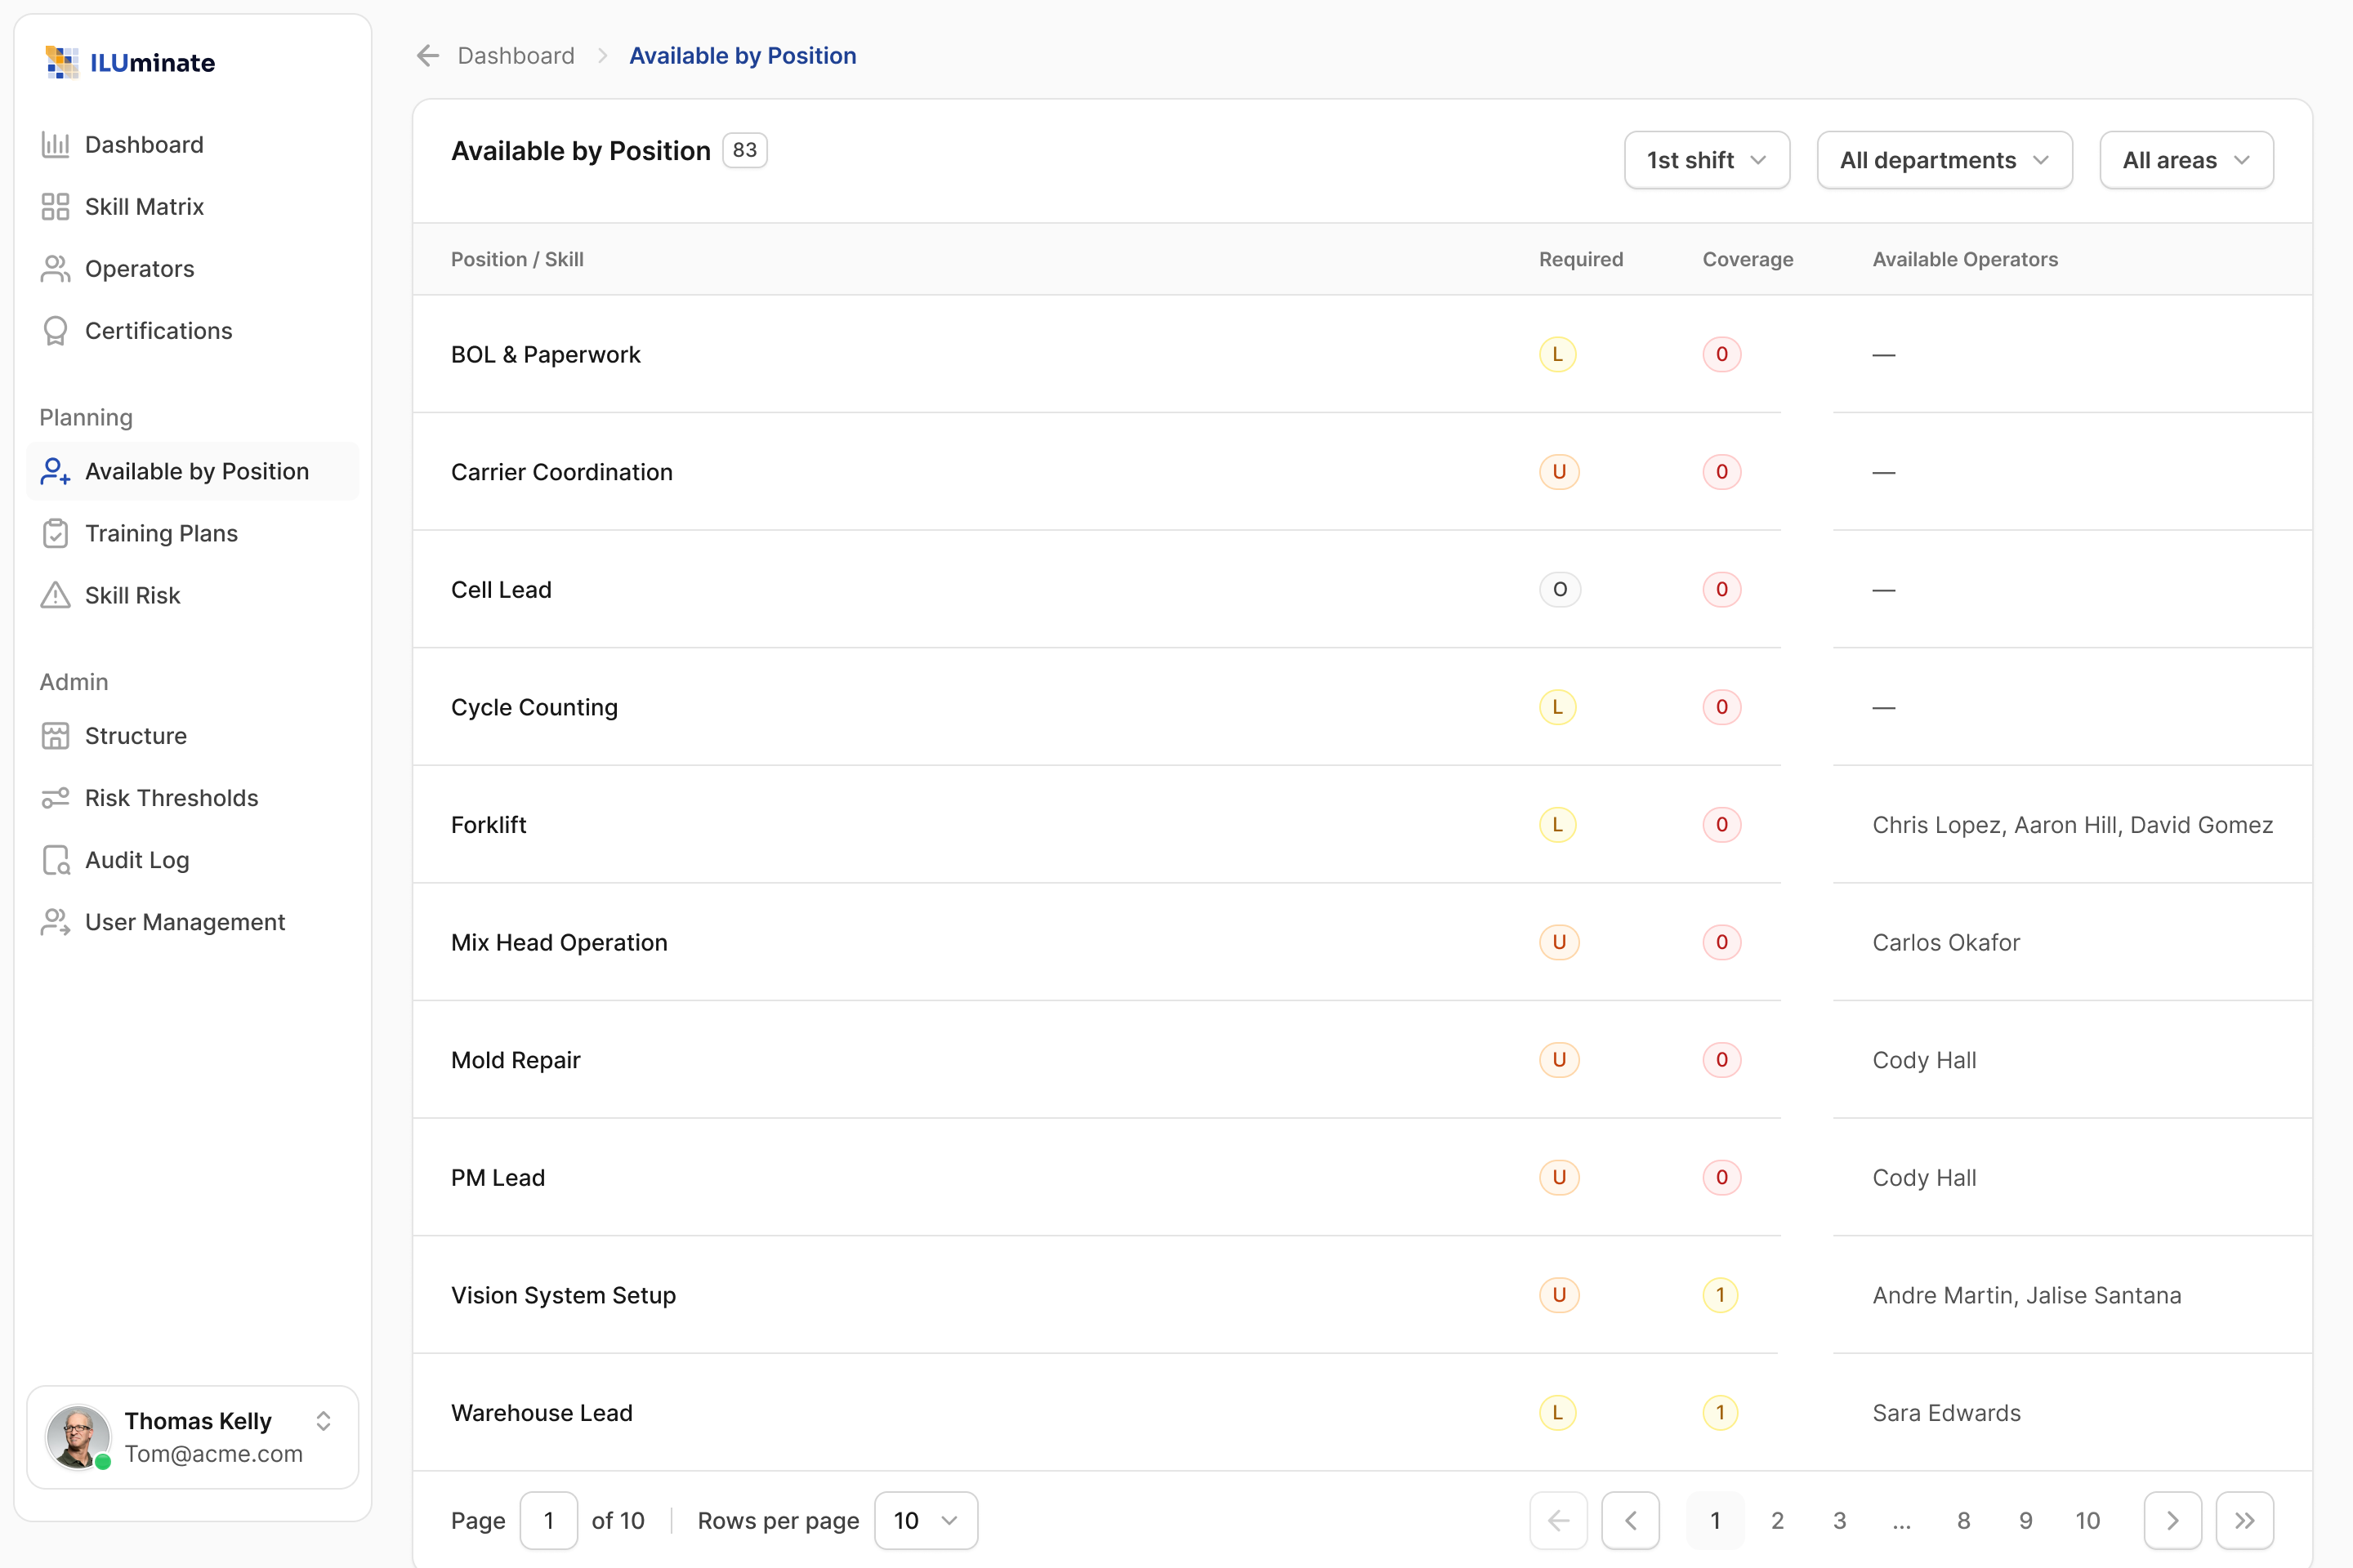
Task: Go to next page arrow button
Action: point(2172,1520)
